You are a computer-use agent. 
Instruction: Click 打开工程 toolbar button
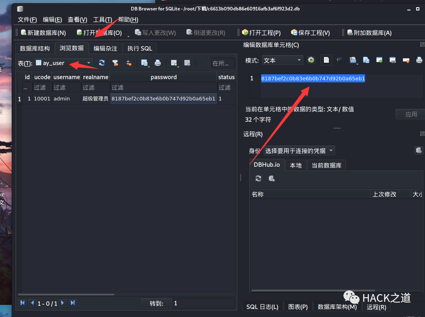(x=262, y=33)
